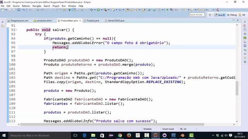The height and width of the screenshot is (139, 248).
Task: Click the Open Task folder icon
Action: click(132, 10)
